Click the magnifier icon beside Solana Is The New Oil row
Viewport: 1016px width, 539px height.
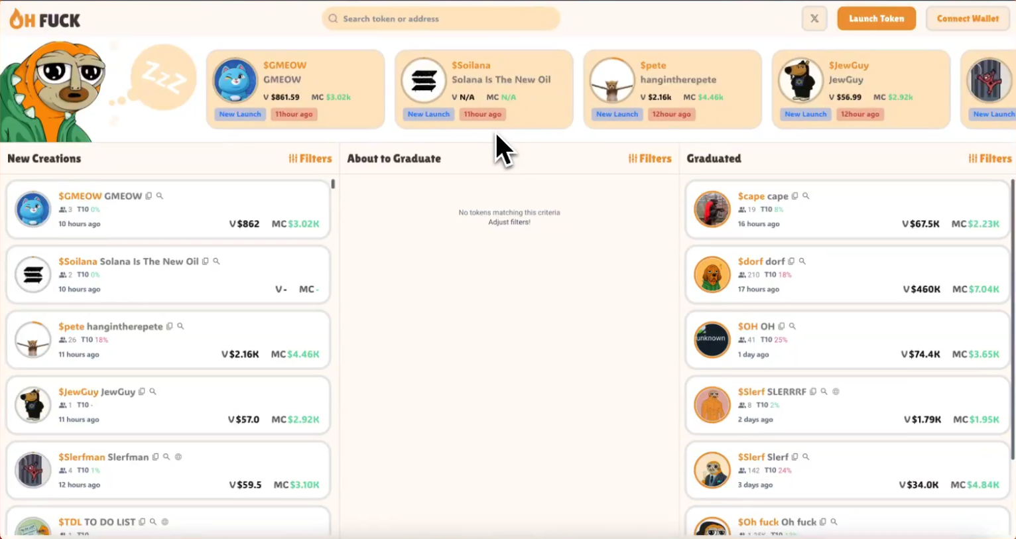[x=216, y=261]
